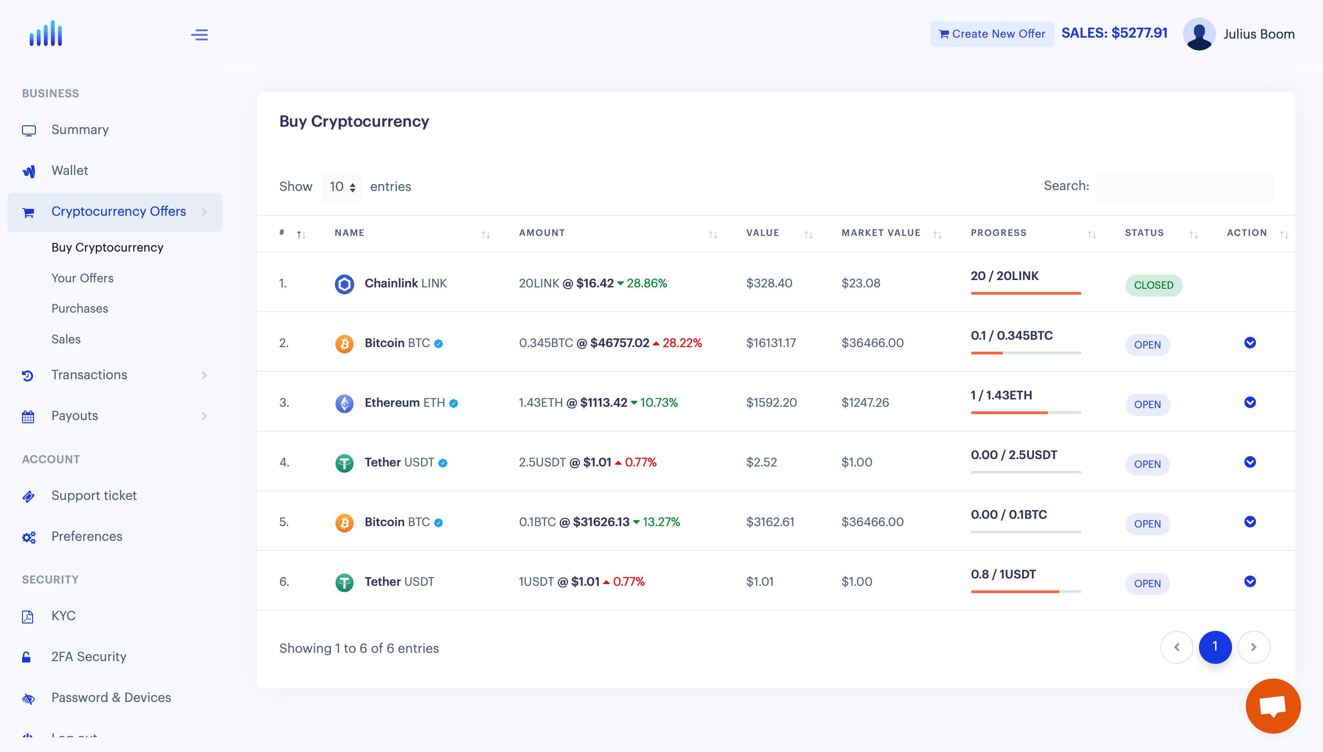Image resolution: width=1323 pixels, height=752 pixels.
Task: Click the 2FA Security lock icon
Action: [27, 657]
